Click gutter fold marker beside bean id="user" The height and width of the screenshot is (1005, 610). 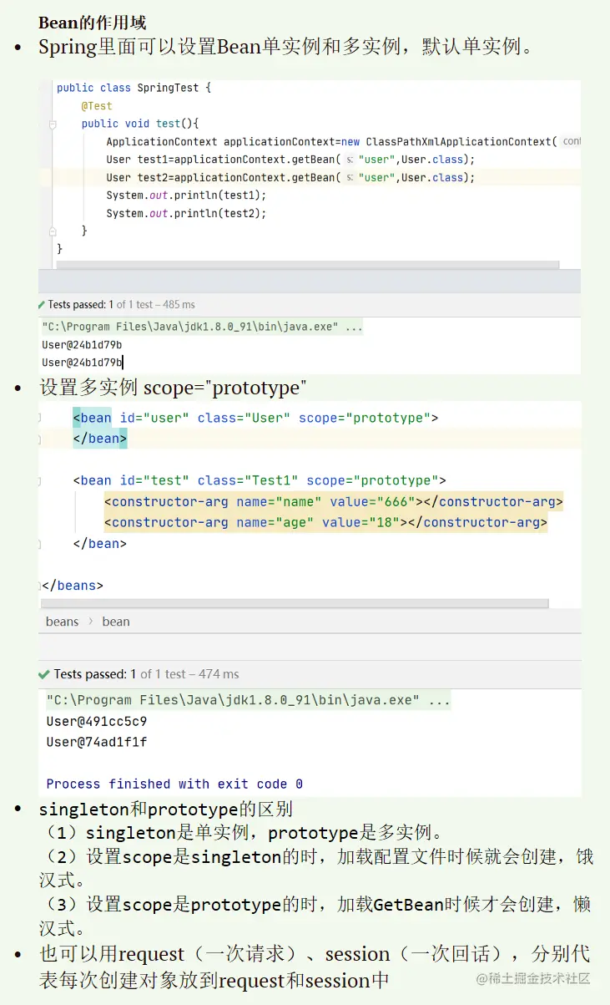coord(40,418)
